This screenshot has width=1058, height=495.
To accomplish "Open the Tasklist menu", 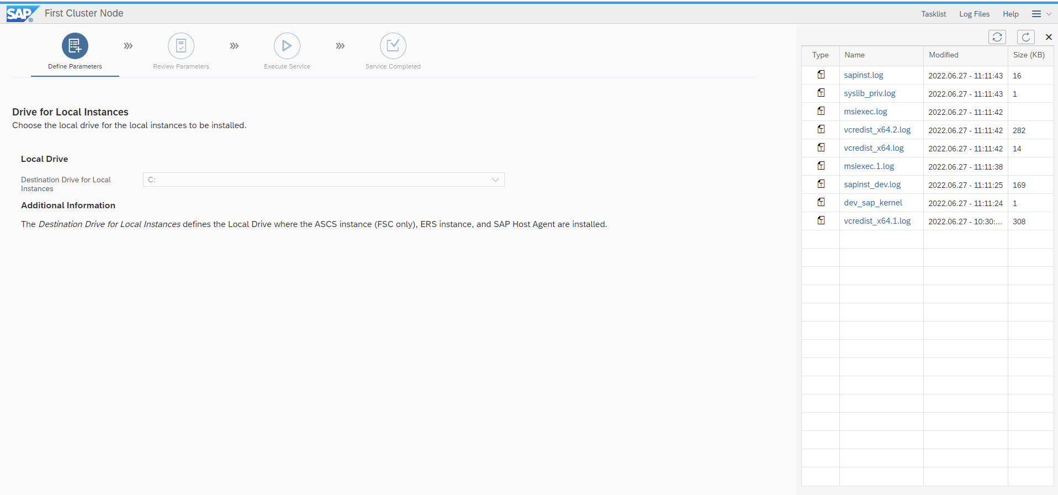I will (x=933, y=14).
